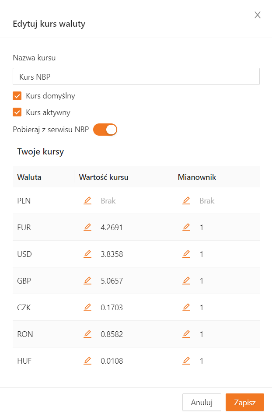This screenshot has width=272, height=414.
Task: Edit the GBP rate value pencil icon
Action: [x=87, y=281]
